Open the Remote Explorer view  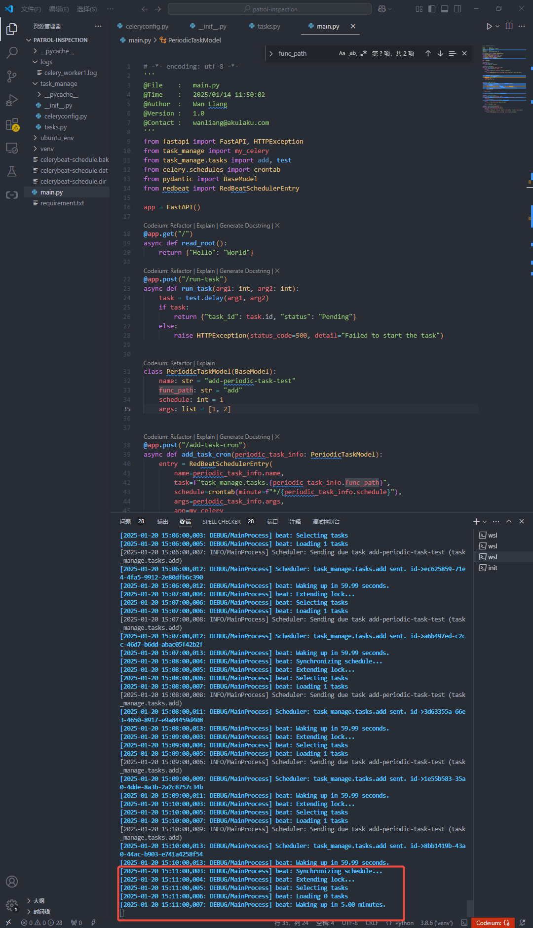pos(12,148)
